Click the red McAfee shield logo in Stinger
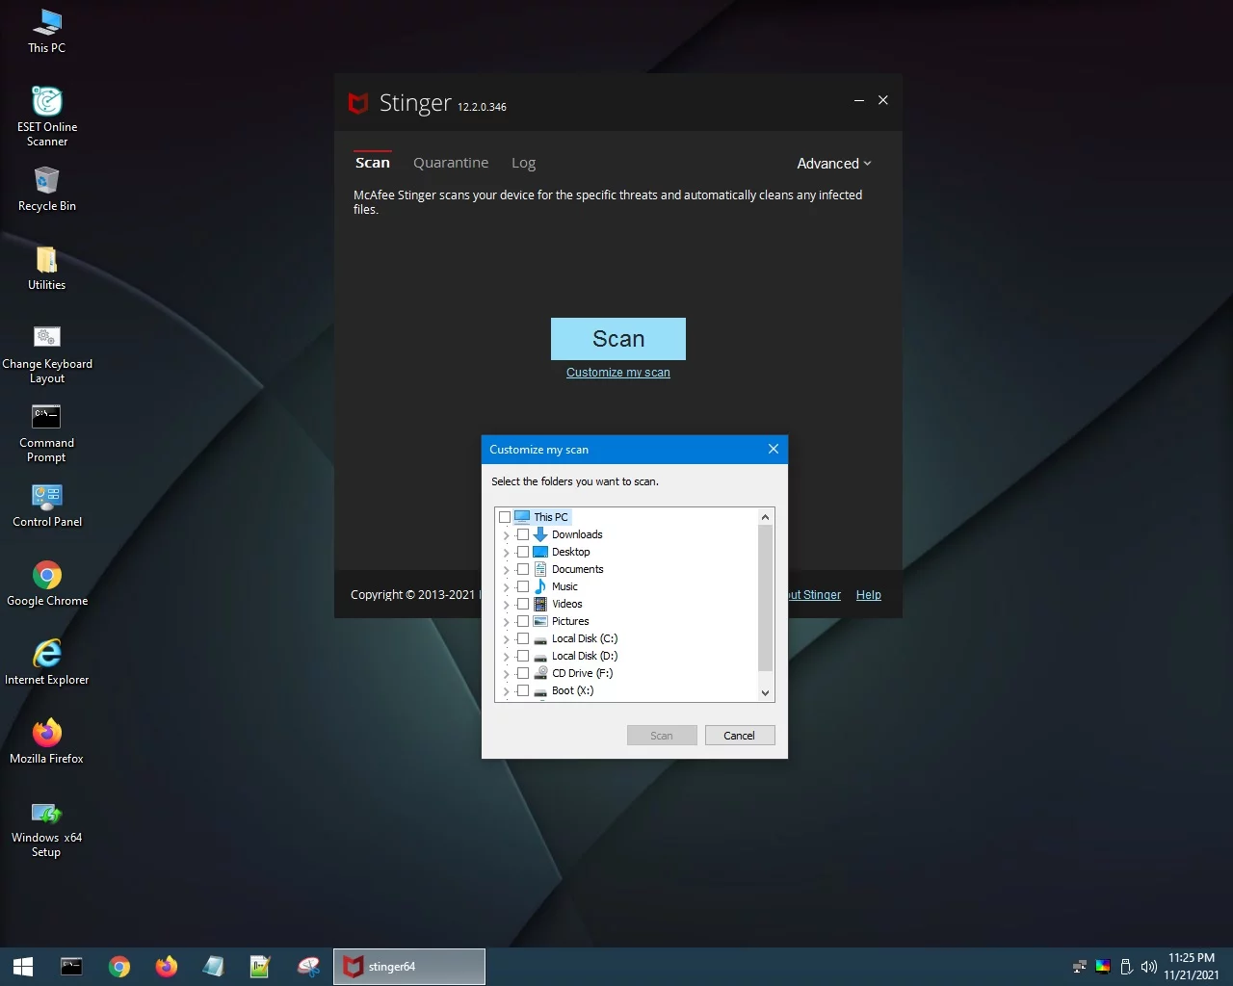Screen dimensions: 1233x986 [358, 103]
